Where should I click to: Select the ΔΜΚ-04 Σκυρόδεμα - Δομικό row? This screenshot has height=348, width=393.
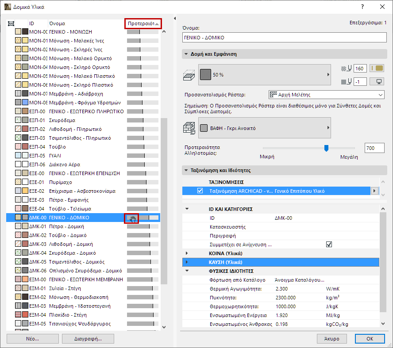84,253
